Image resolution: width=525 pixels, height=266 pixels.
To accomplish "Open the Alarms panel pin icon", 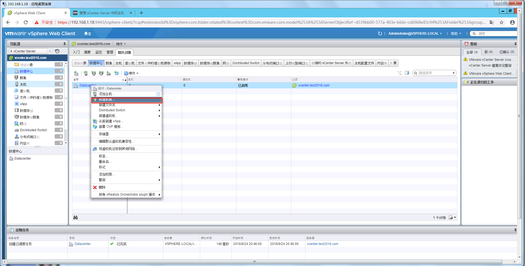I will (x=515, y=44).
